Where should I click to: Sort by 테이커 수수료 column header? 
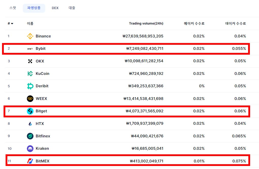click(x=235, y=24)
